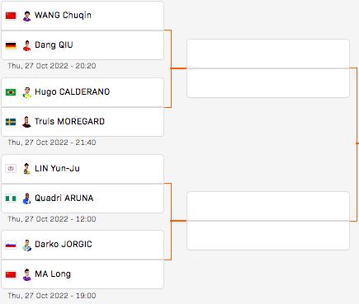
Task: Click WANG Chuqin's player avatar
Action: pyautogui.click(x=26, y=16)
